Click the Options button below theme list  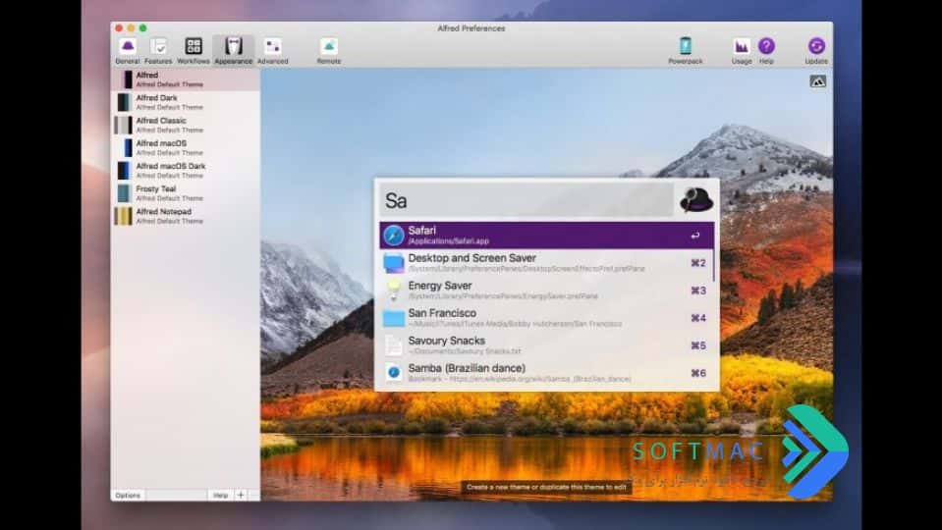(x=128, y=496)
